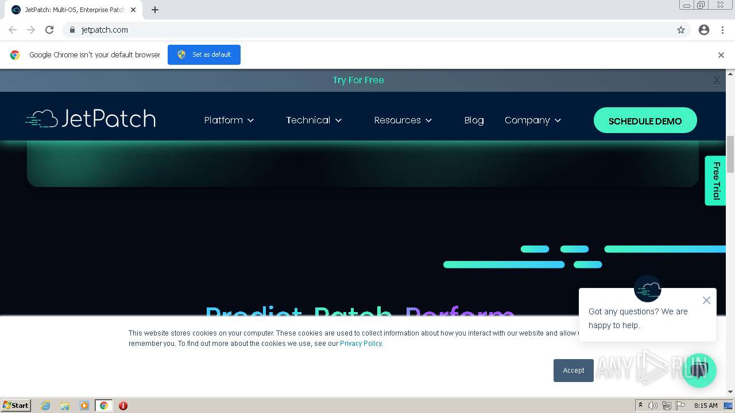Image resolution: width=735 pixels, height=413 pixels.
Task: Expand Company dropdown chevron
Action: [x=558, y=120]
